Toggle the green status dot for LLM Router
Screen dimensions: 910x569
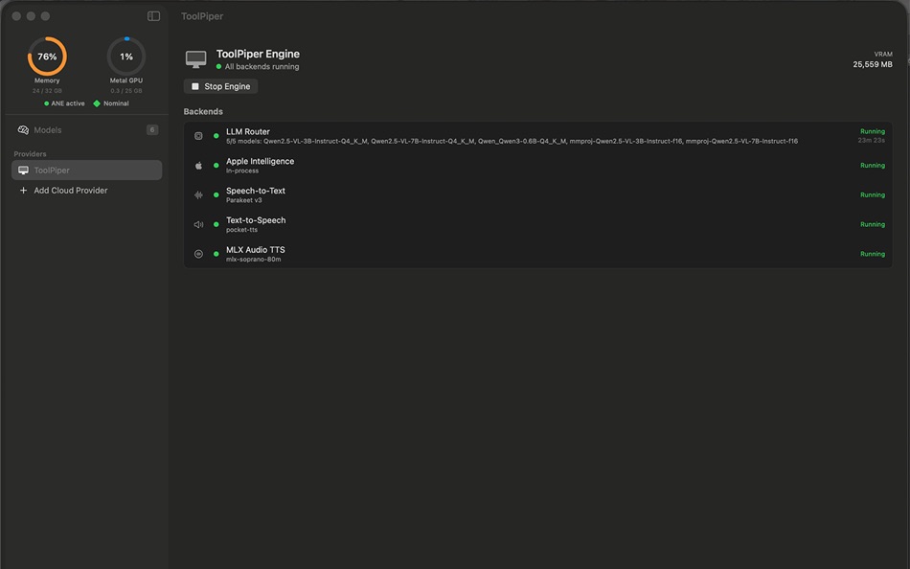coord(217,135)
